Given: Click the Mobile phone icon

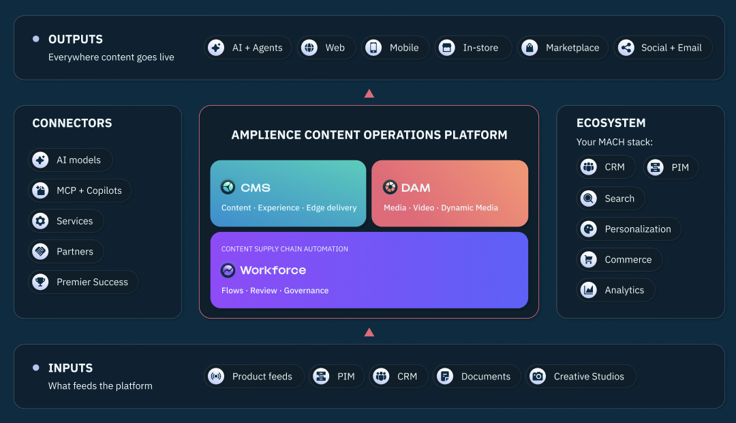Looking at the screenshot, I should click(373, 48).
